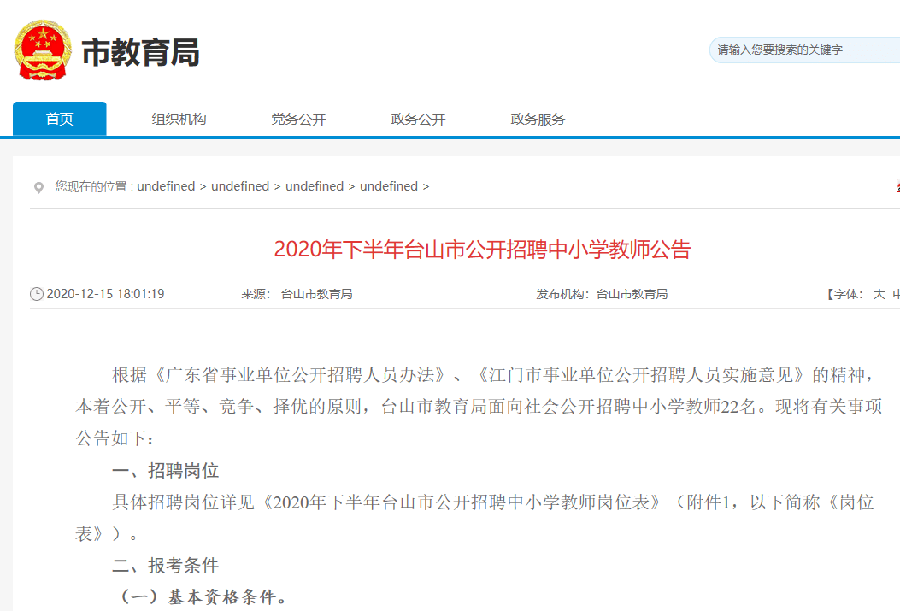Click the 来源 台山市教育局 text
Viewport: 900px width, 611px height.
[x=297, y=294]
